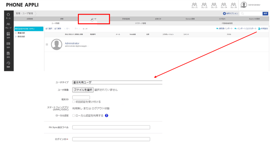
Task: Select the グループ1 icon in header
Action: coord(194,6)
